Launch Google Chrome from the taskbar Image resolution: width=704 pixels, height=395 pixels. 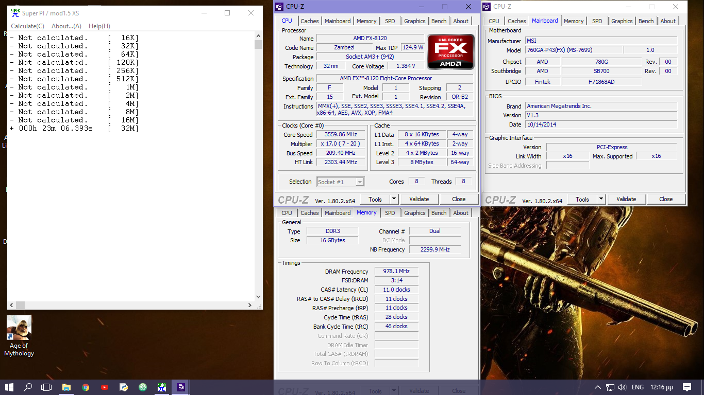point(86,387)
